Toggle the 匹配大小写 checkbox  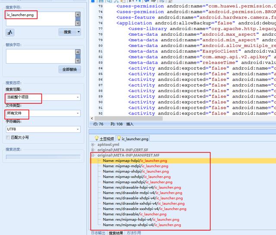pos(8,137)
